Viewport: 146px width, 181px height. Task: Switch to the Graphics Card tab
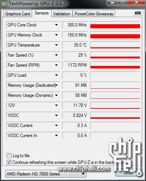[18, 14]
